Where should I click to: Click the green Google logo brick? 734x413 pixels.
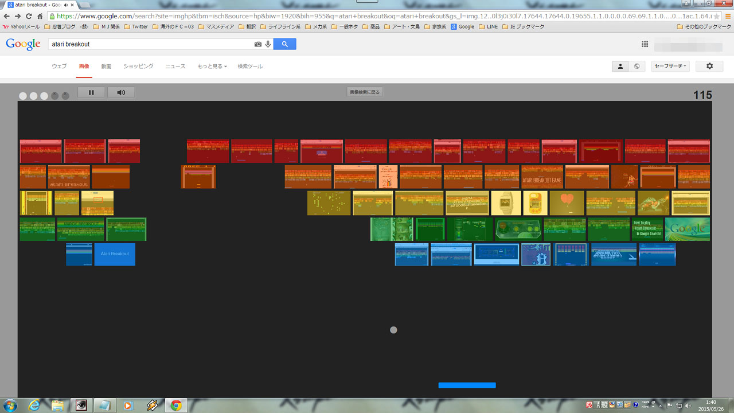pyautogui.click(x=688, y=229)
